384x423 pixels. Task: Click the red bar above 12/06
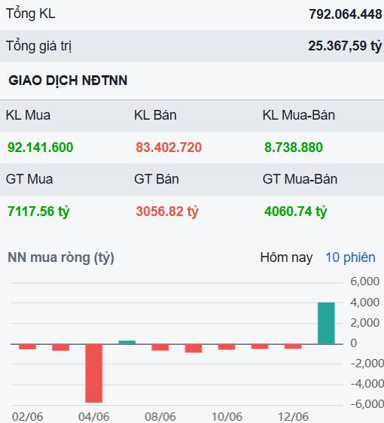coord(293,346)
